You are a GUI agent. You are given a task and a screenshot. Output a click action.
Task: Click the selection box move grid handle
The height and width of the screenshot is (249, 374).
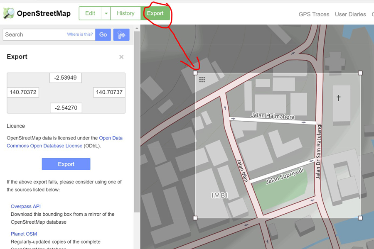pos(202,80)
